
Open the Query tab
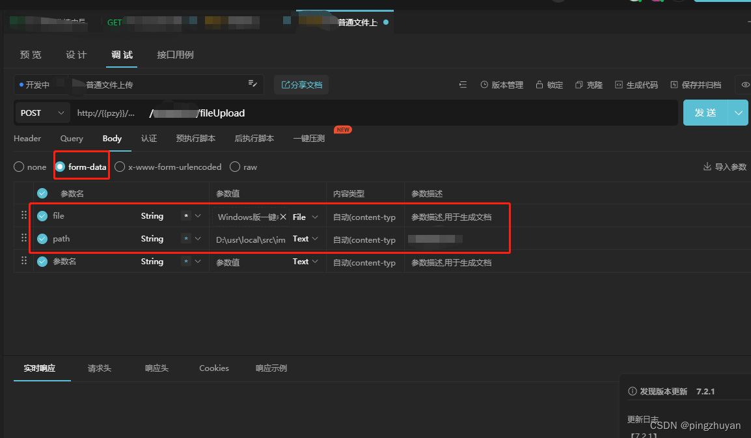click(x=72, y=139)
